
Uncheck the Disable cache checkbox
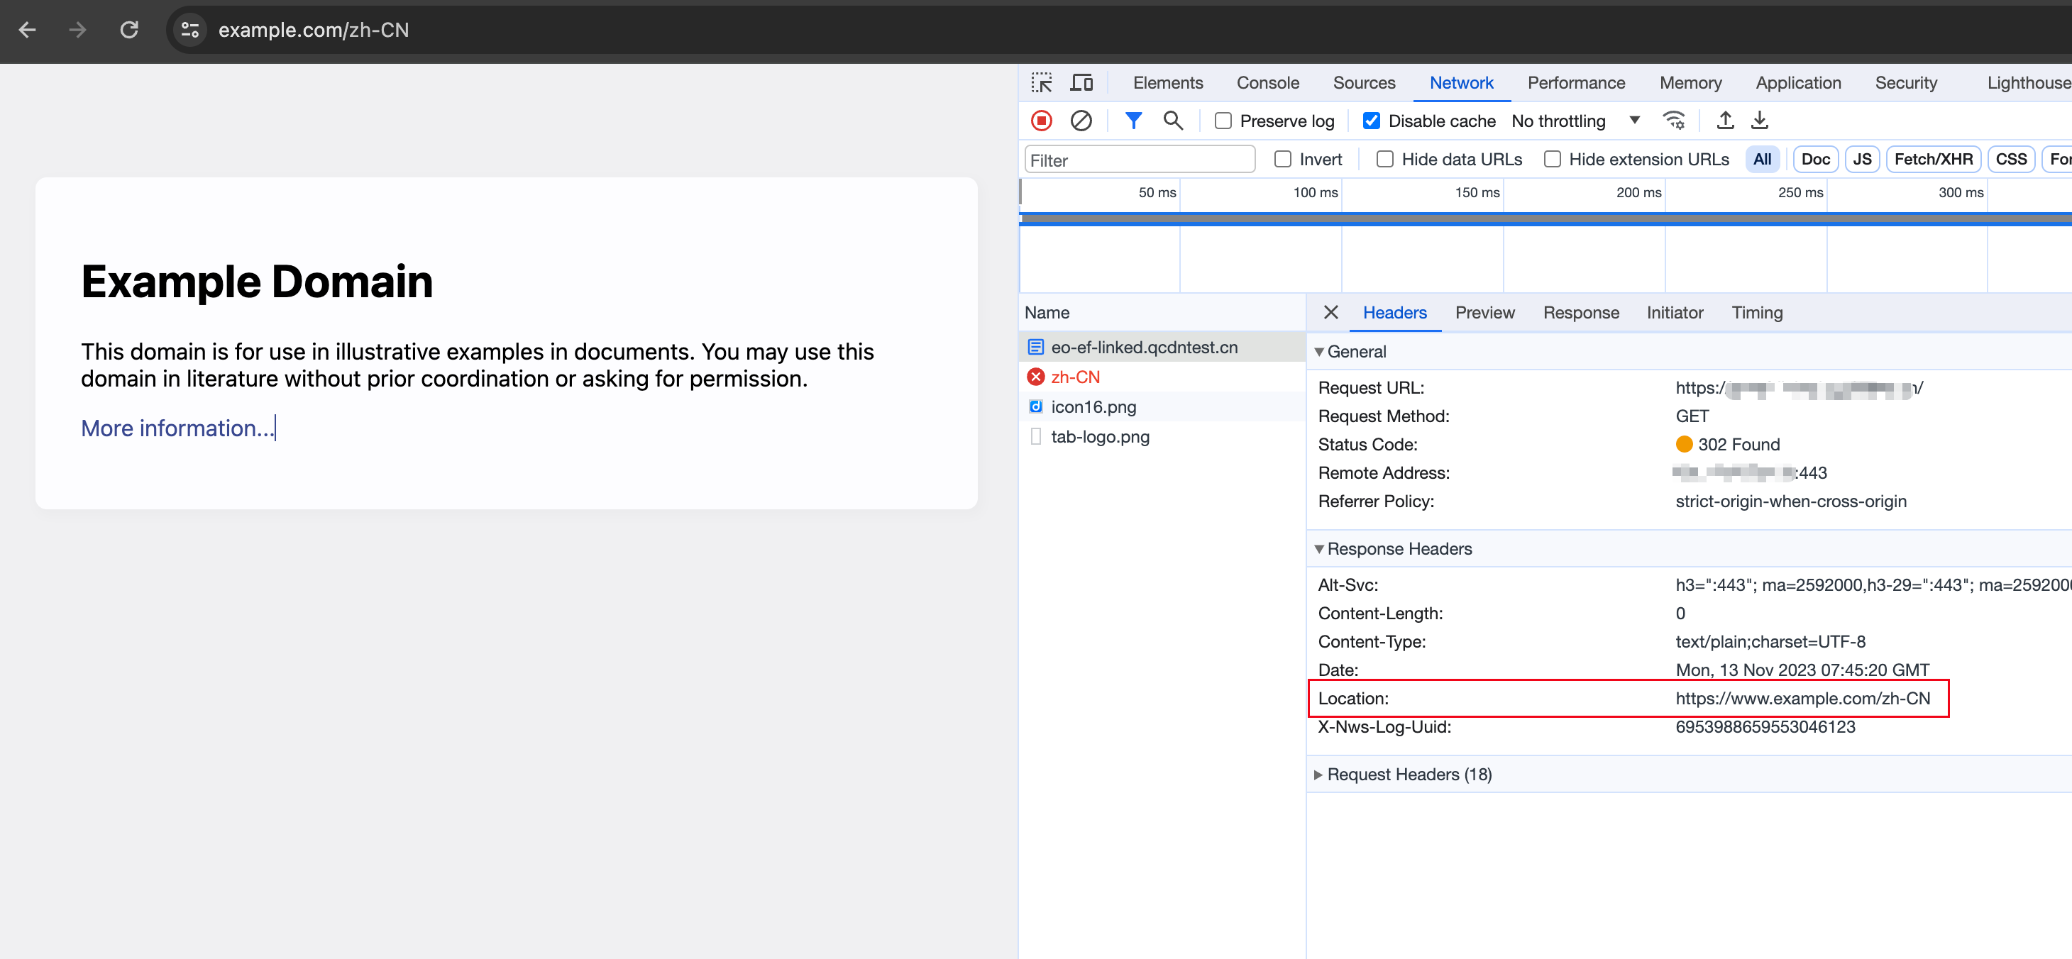click(x=1372, y=121)
